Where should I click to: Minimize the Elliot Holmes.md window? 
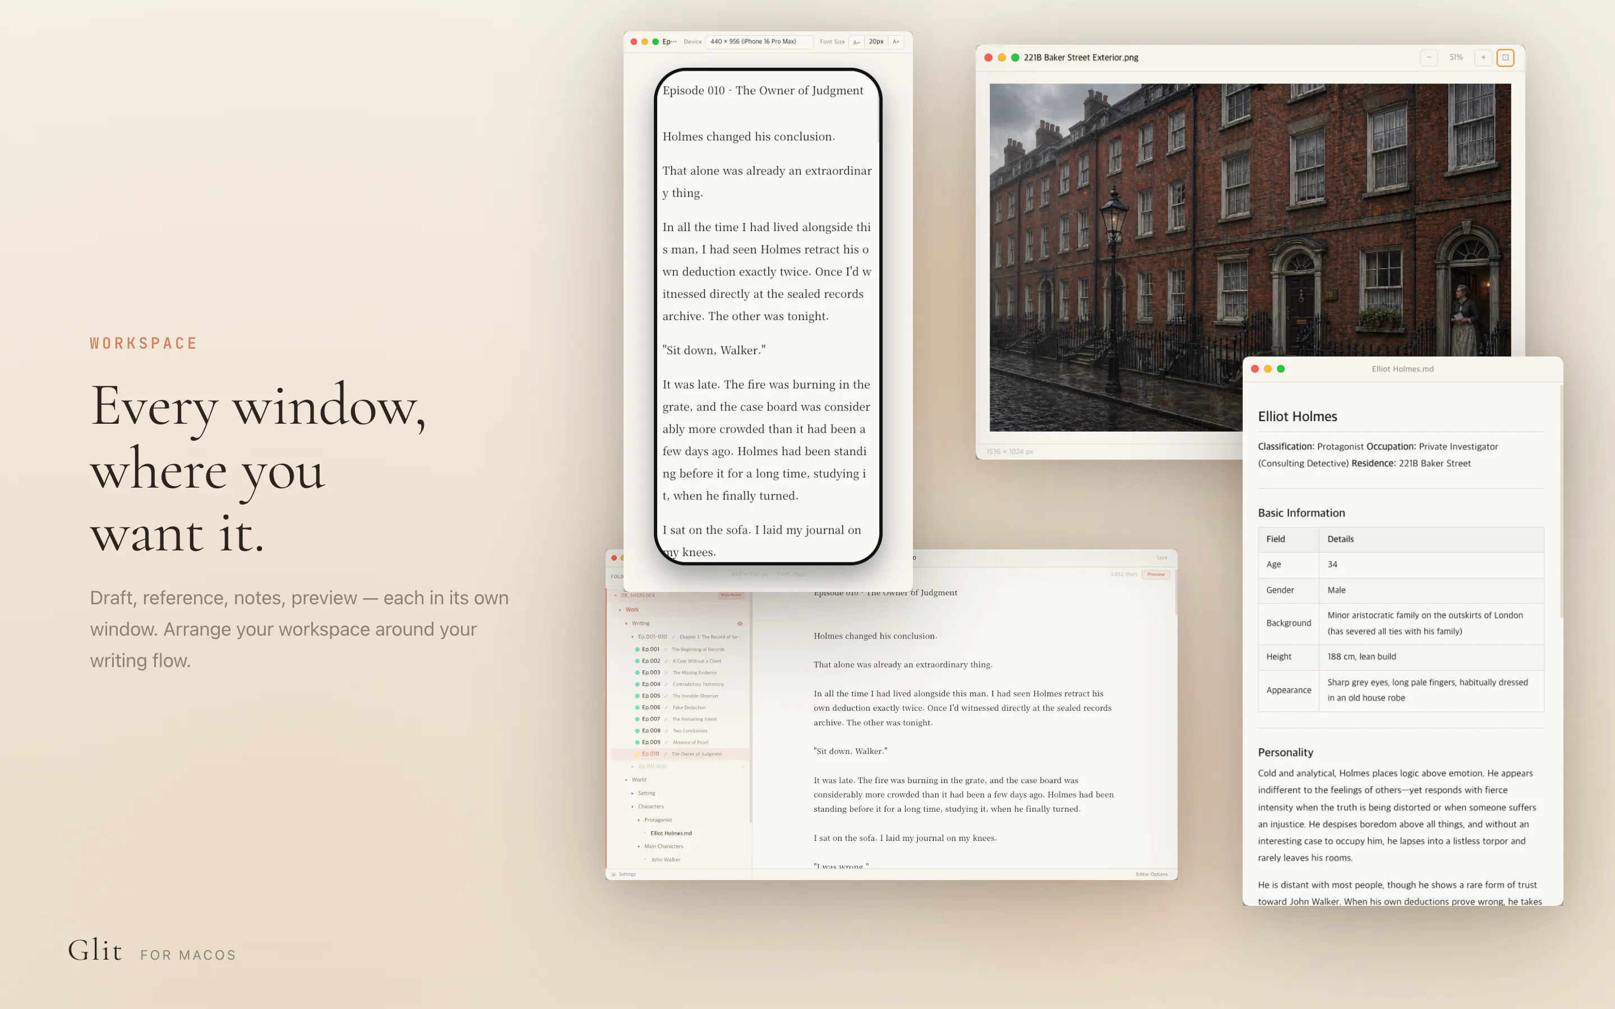(1268, 369)
